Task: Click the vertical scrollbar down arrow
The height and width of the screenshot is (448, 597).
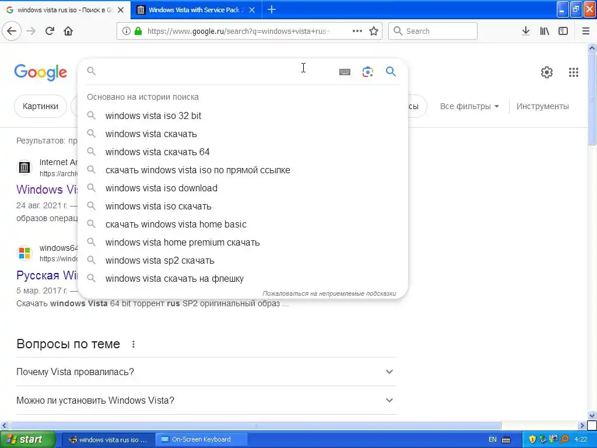Action: (x=592, y=415)
